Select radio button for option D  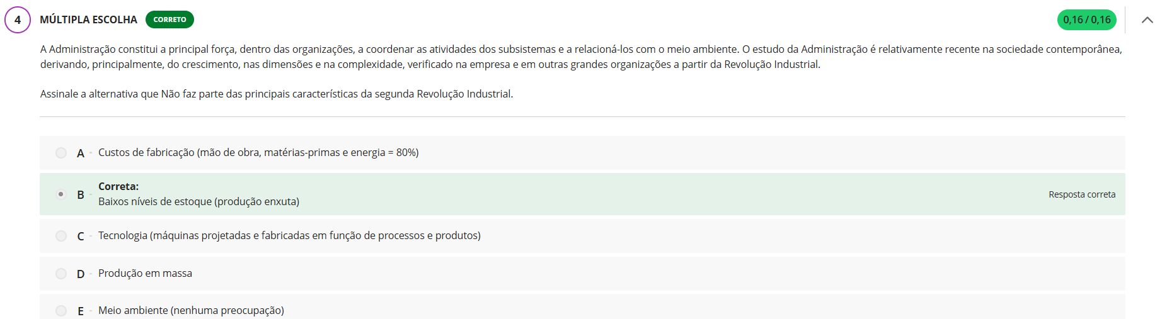click(61, 274)
